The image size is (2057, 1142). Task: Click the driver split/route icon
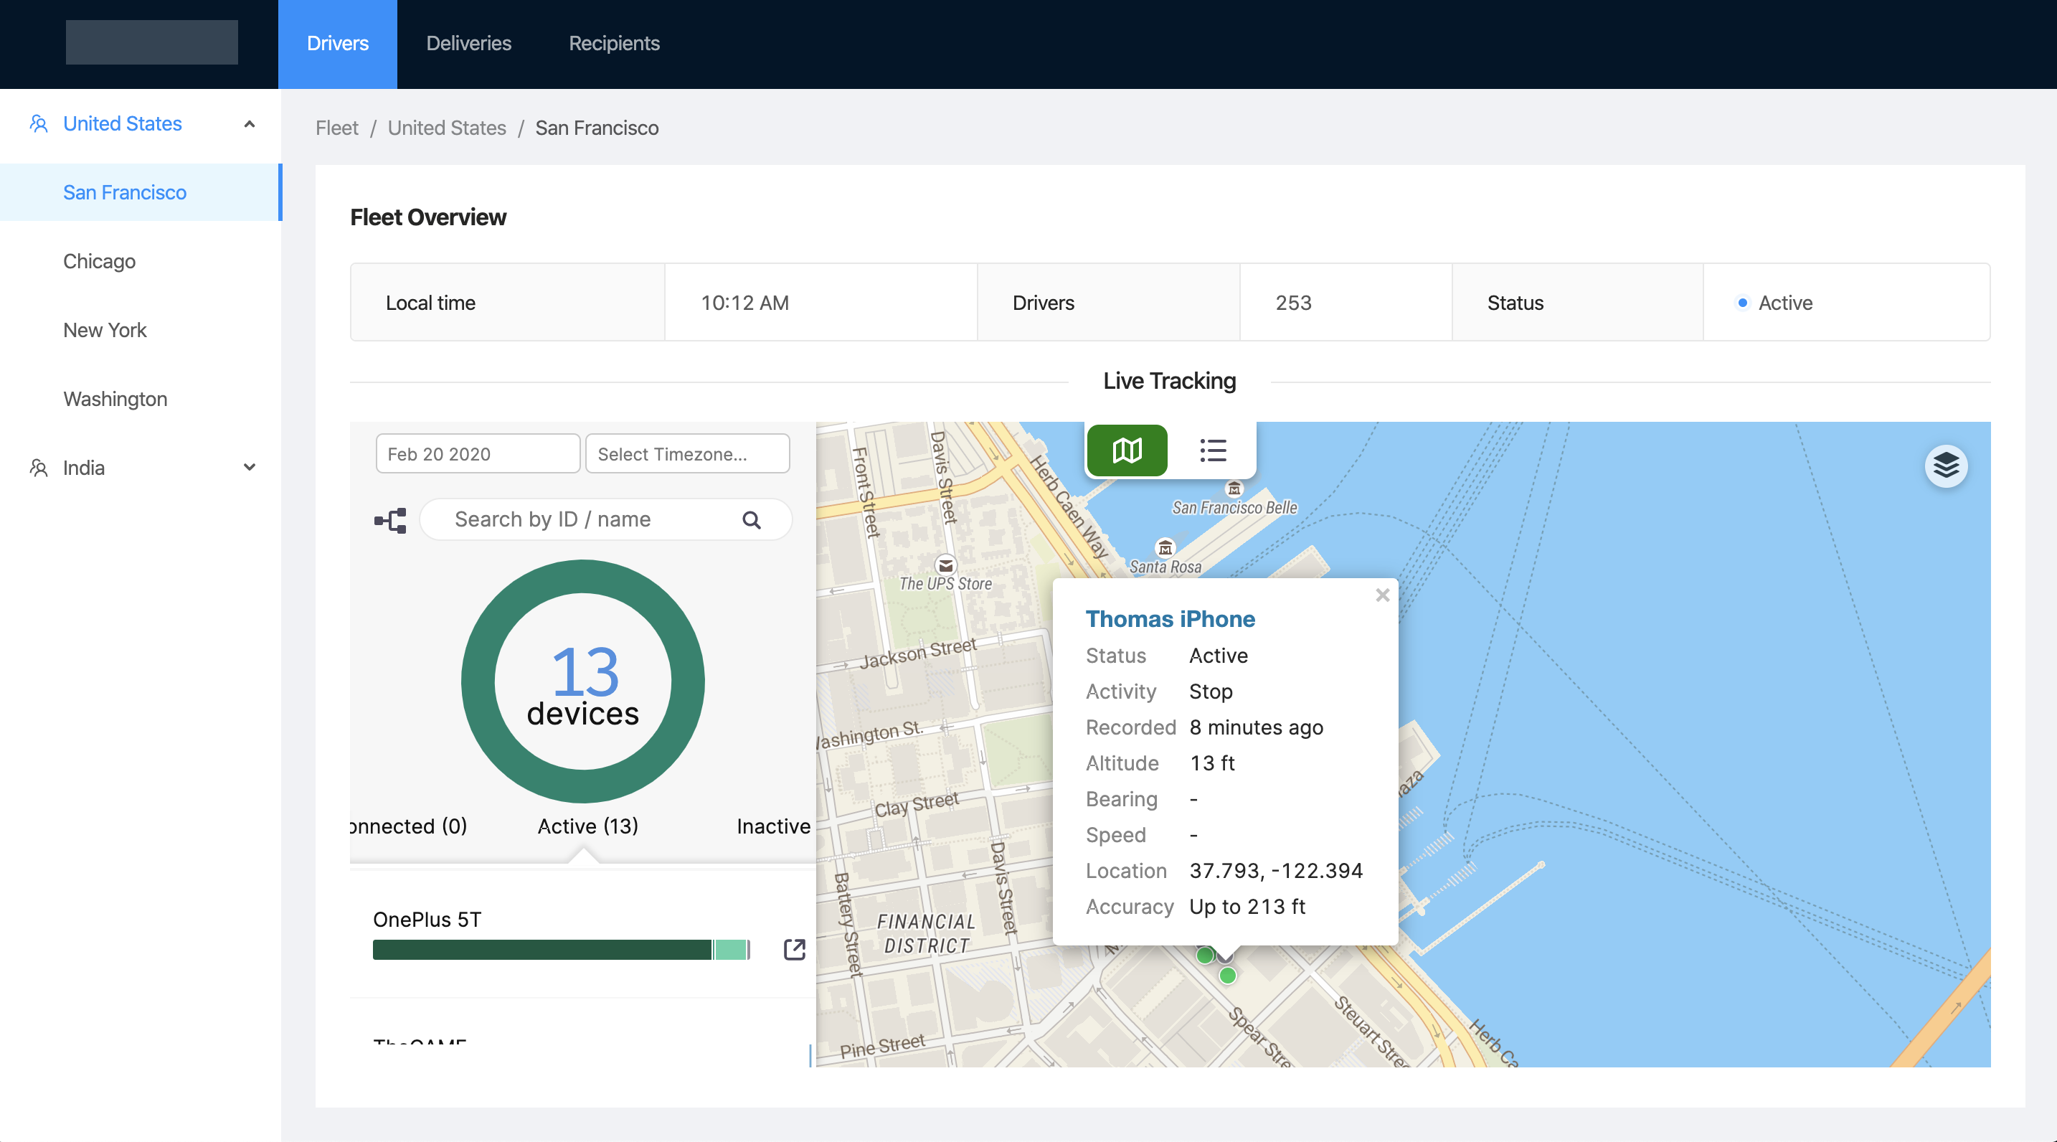[391, 517]
